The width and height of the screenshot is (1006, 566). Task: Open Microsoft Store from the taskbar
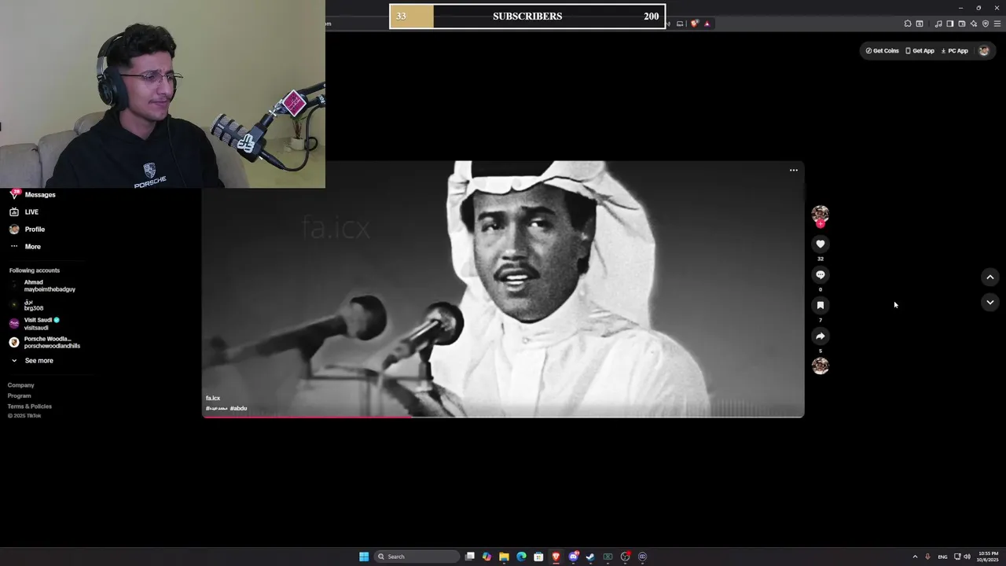(538, 557)
